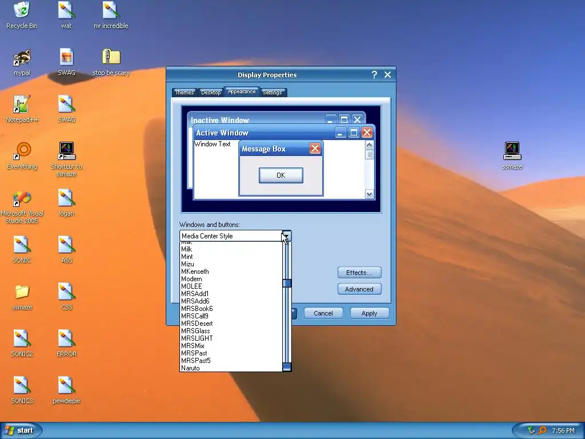Choose MRSPast from the style list
This screenshot has width=585, height=439.
tap(231, 353)
